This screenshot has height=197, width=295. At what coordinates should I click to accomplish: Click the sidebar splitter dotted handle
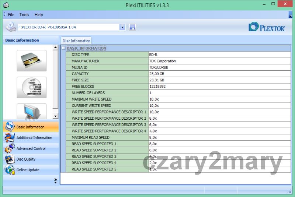(31, 120)
